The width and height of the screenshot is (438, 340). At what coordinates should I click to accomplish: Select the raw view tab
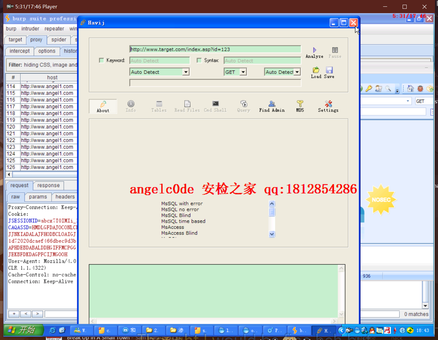(15, 197)
